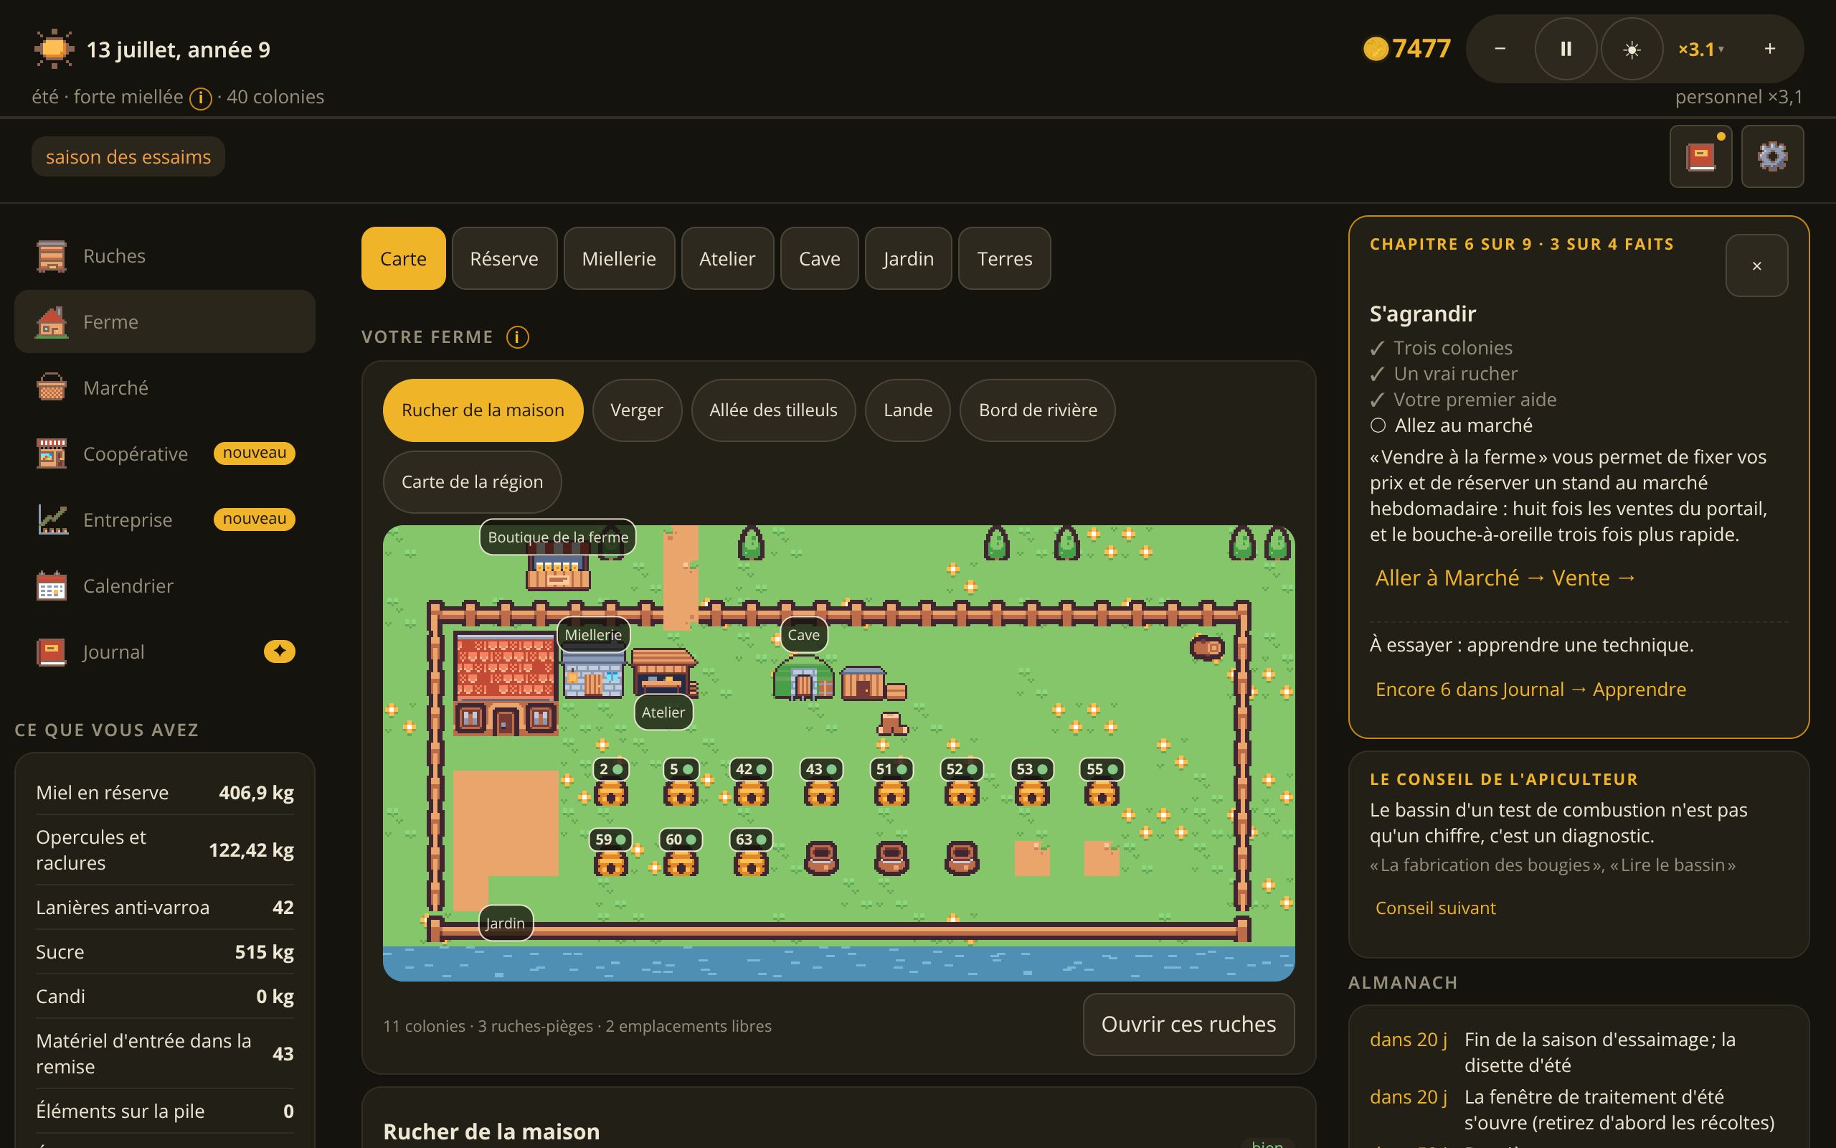Open the Ruches sidebar section
This screenshot has height=1148, width=1836.
[165, 256]
